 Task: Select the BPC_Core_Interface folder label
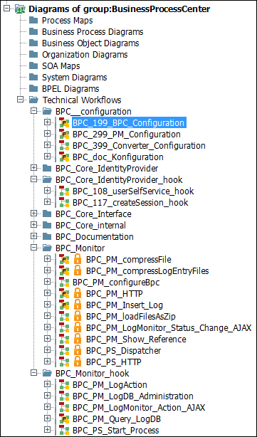point(93,214)
